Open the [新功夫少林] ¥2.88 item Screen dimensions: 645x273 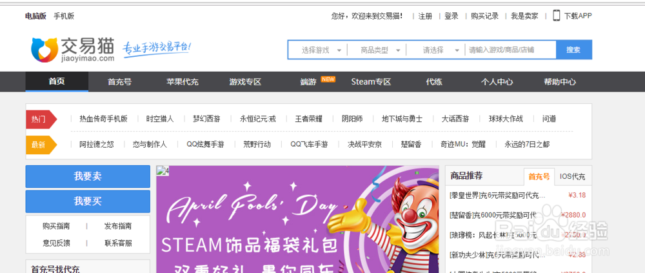519,255
